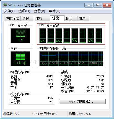Open the 帮助(H) menu

(x=55, y=11)
